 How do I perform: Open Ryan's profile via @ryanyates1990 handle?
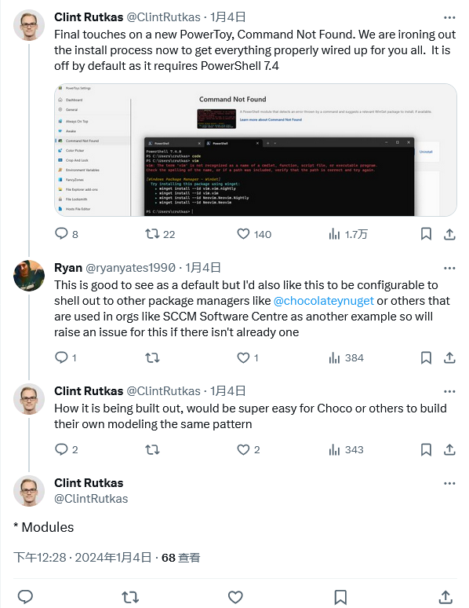tap(130, 268)
